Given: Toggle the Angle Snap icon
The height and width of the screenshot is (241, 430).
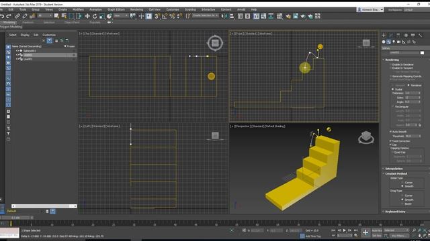Looking at the screenshot, I should point(165,16).
